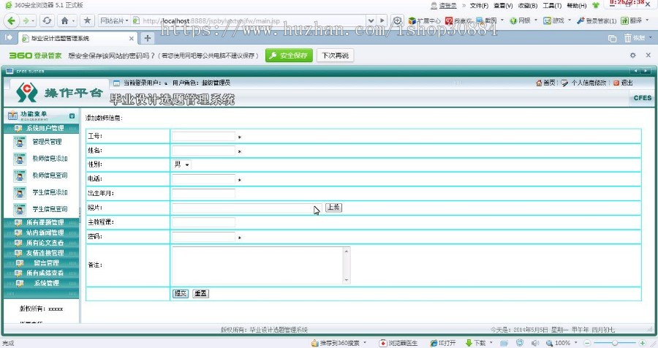Screen dimensions: 658x348
Task: Go to browser home page icon
Action: [64, 20]
